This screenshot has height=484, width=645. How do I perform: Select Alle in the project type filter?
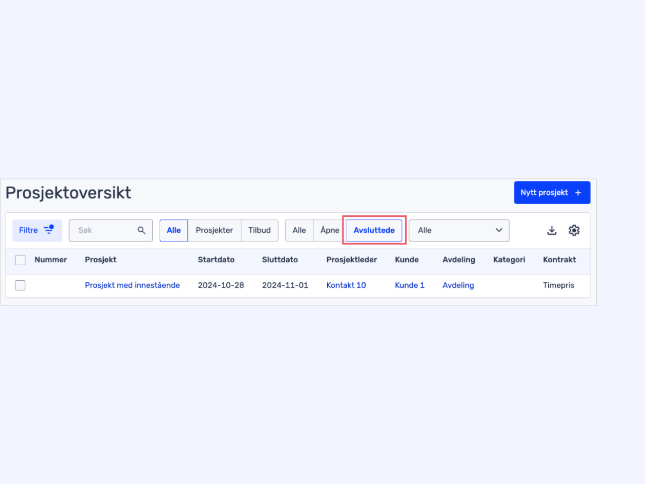coord(174,230)
